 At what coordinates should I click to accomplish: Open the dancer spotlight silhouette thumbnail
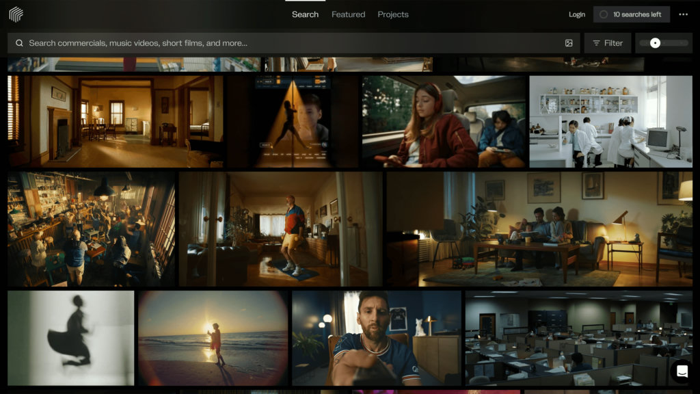click(x=293, y=122)
